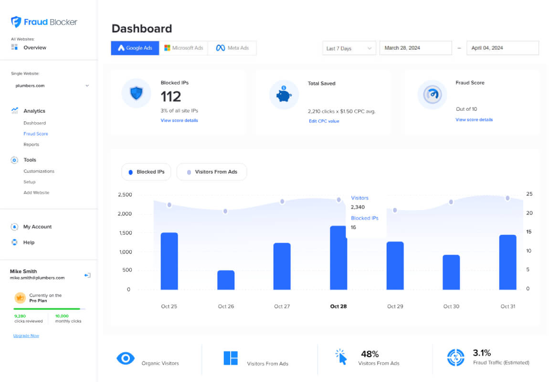The width and height of the screenshot is (550, 382).
Task: Switch to the Meta Ads tab
Action: click(232, 48)
